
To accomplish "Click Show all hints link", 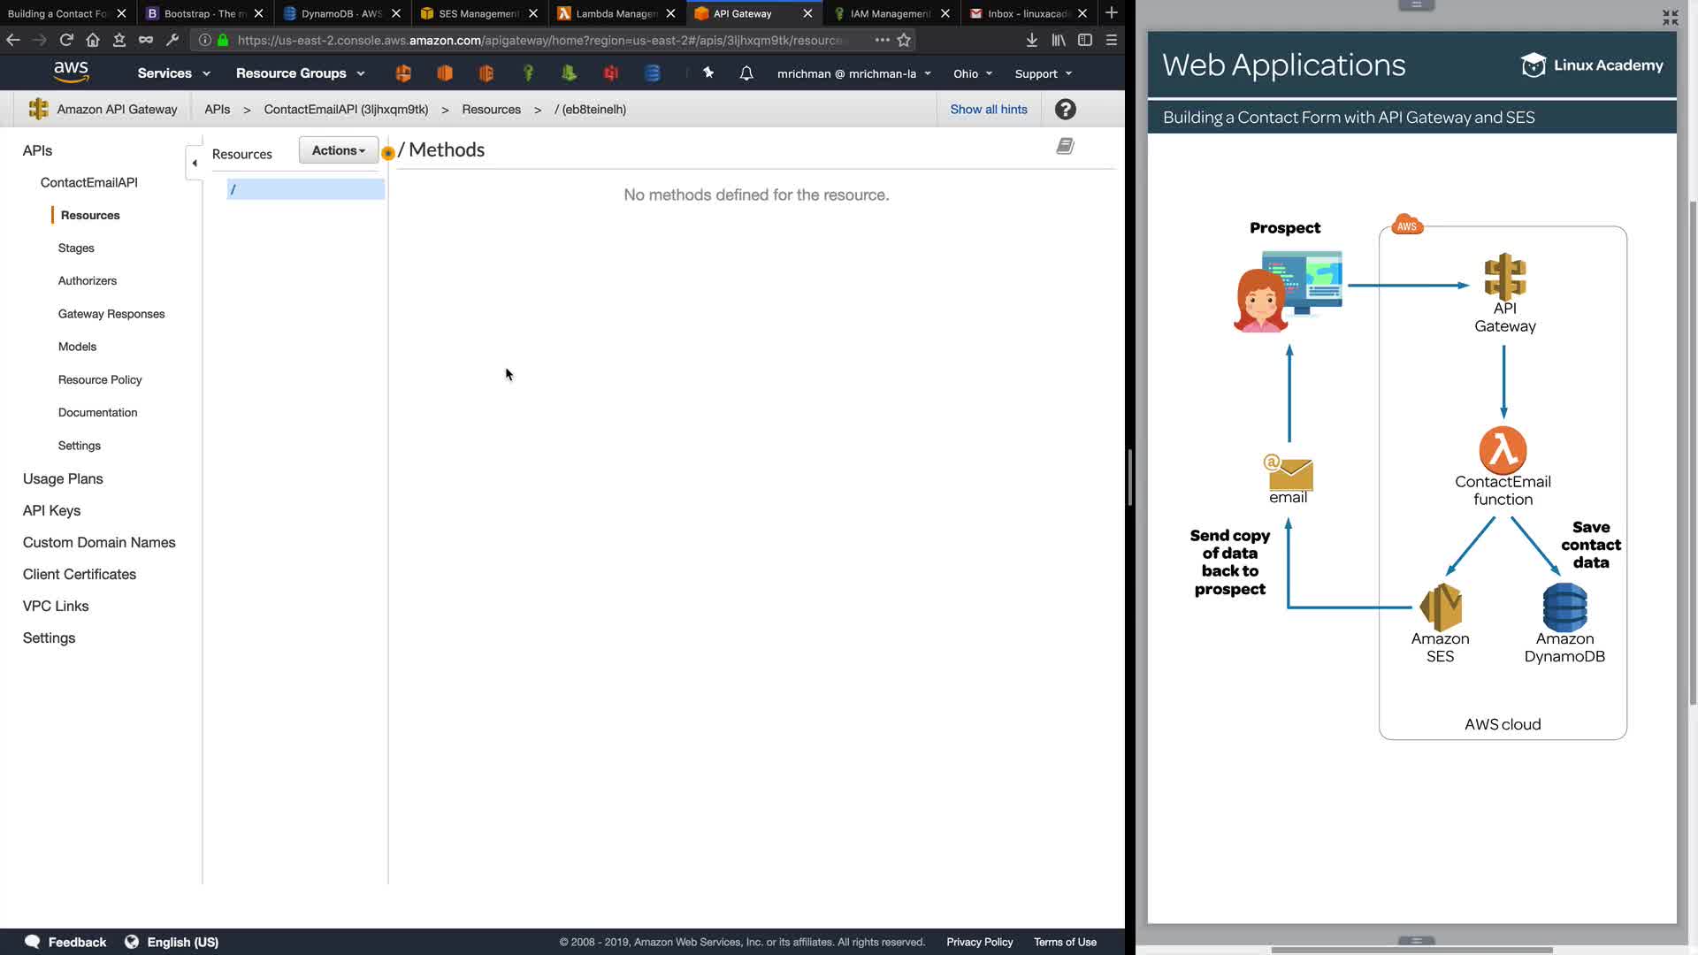I will click(x=988, y=110).
